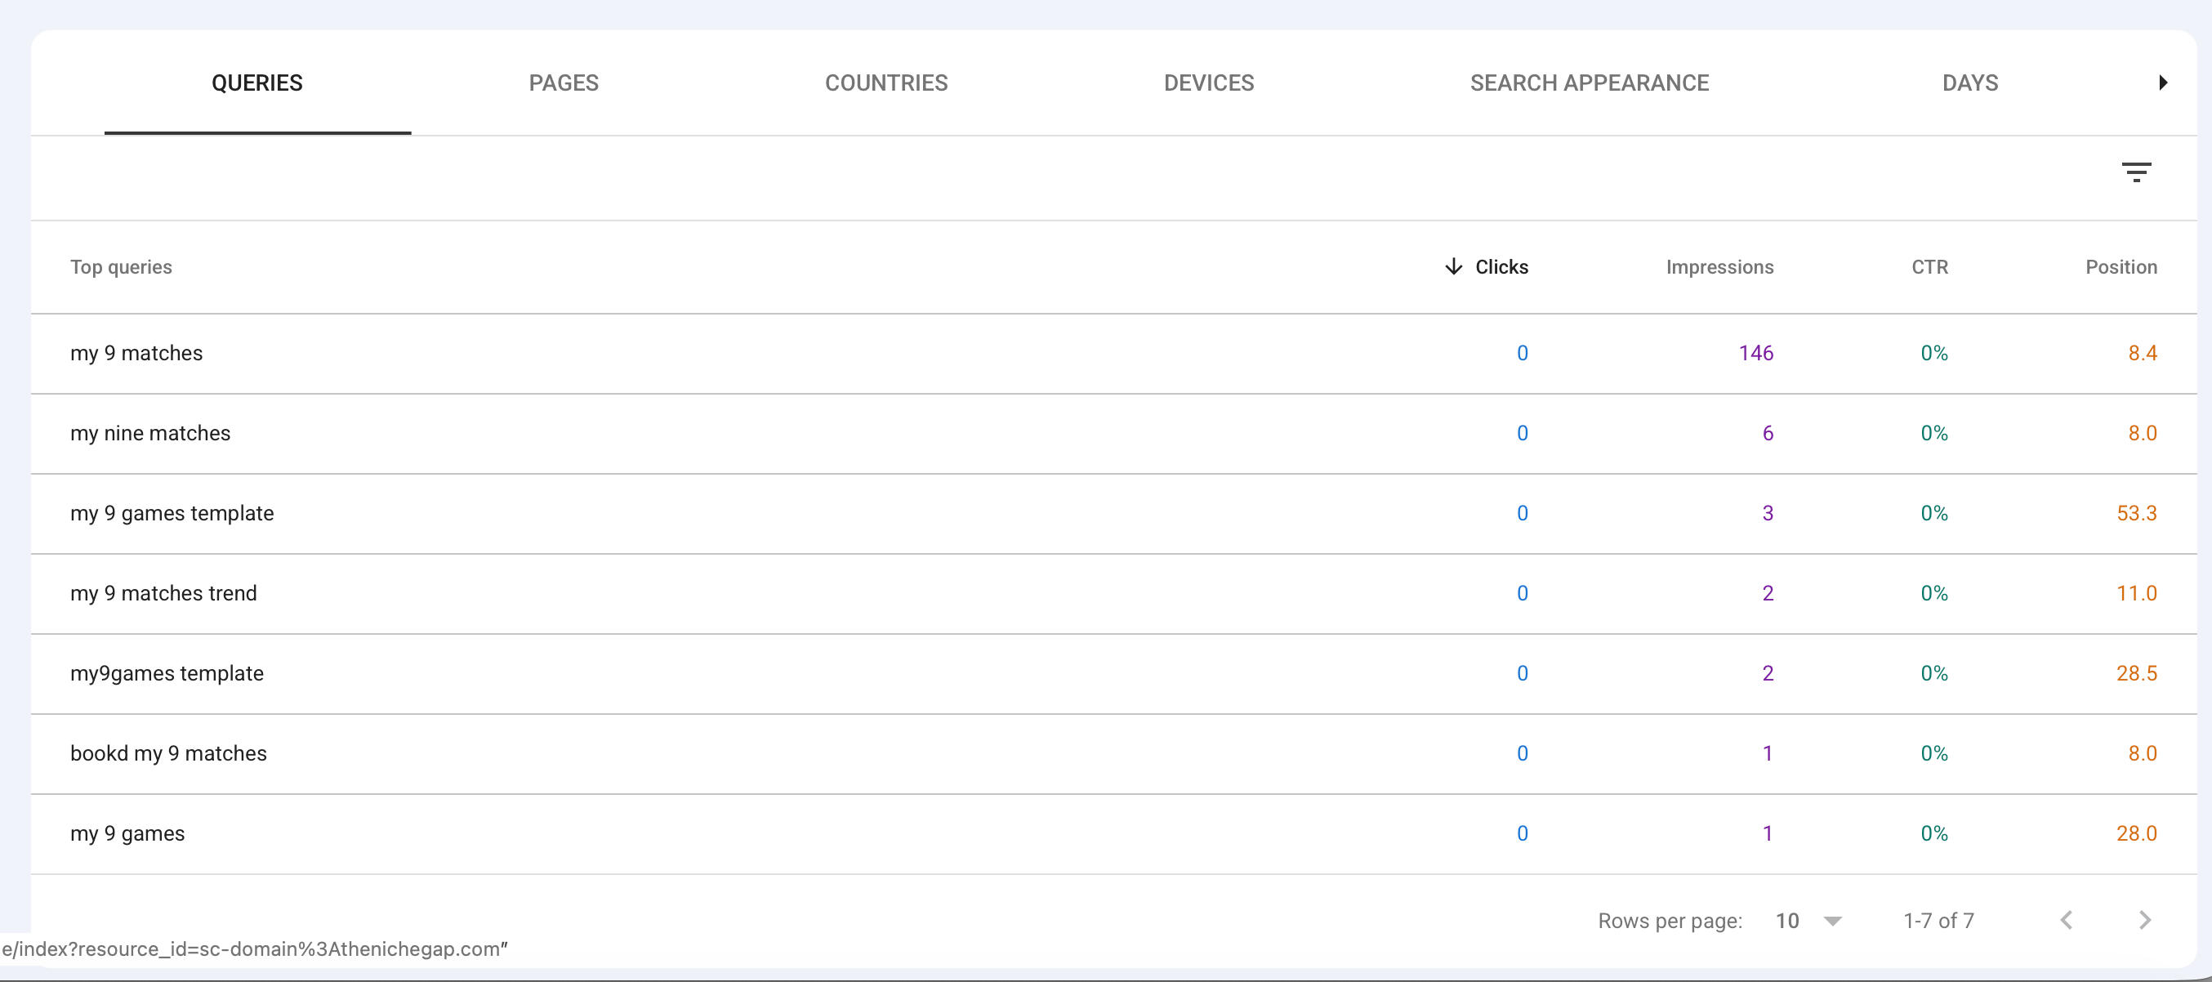Click the Top queries column header
This screenshot has width=2212, height=982.
click(121, 267)
